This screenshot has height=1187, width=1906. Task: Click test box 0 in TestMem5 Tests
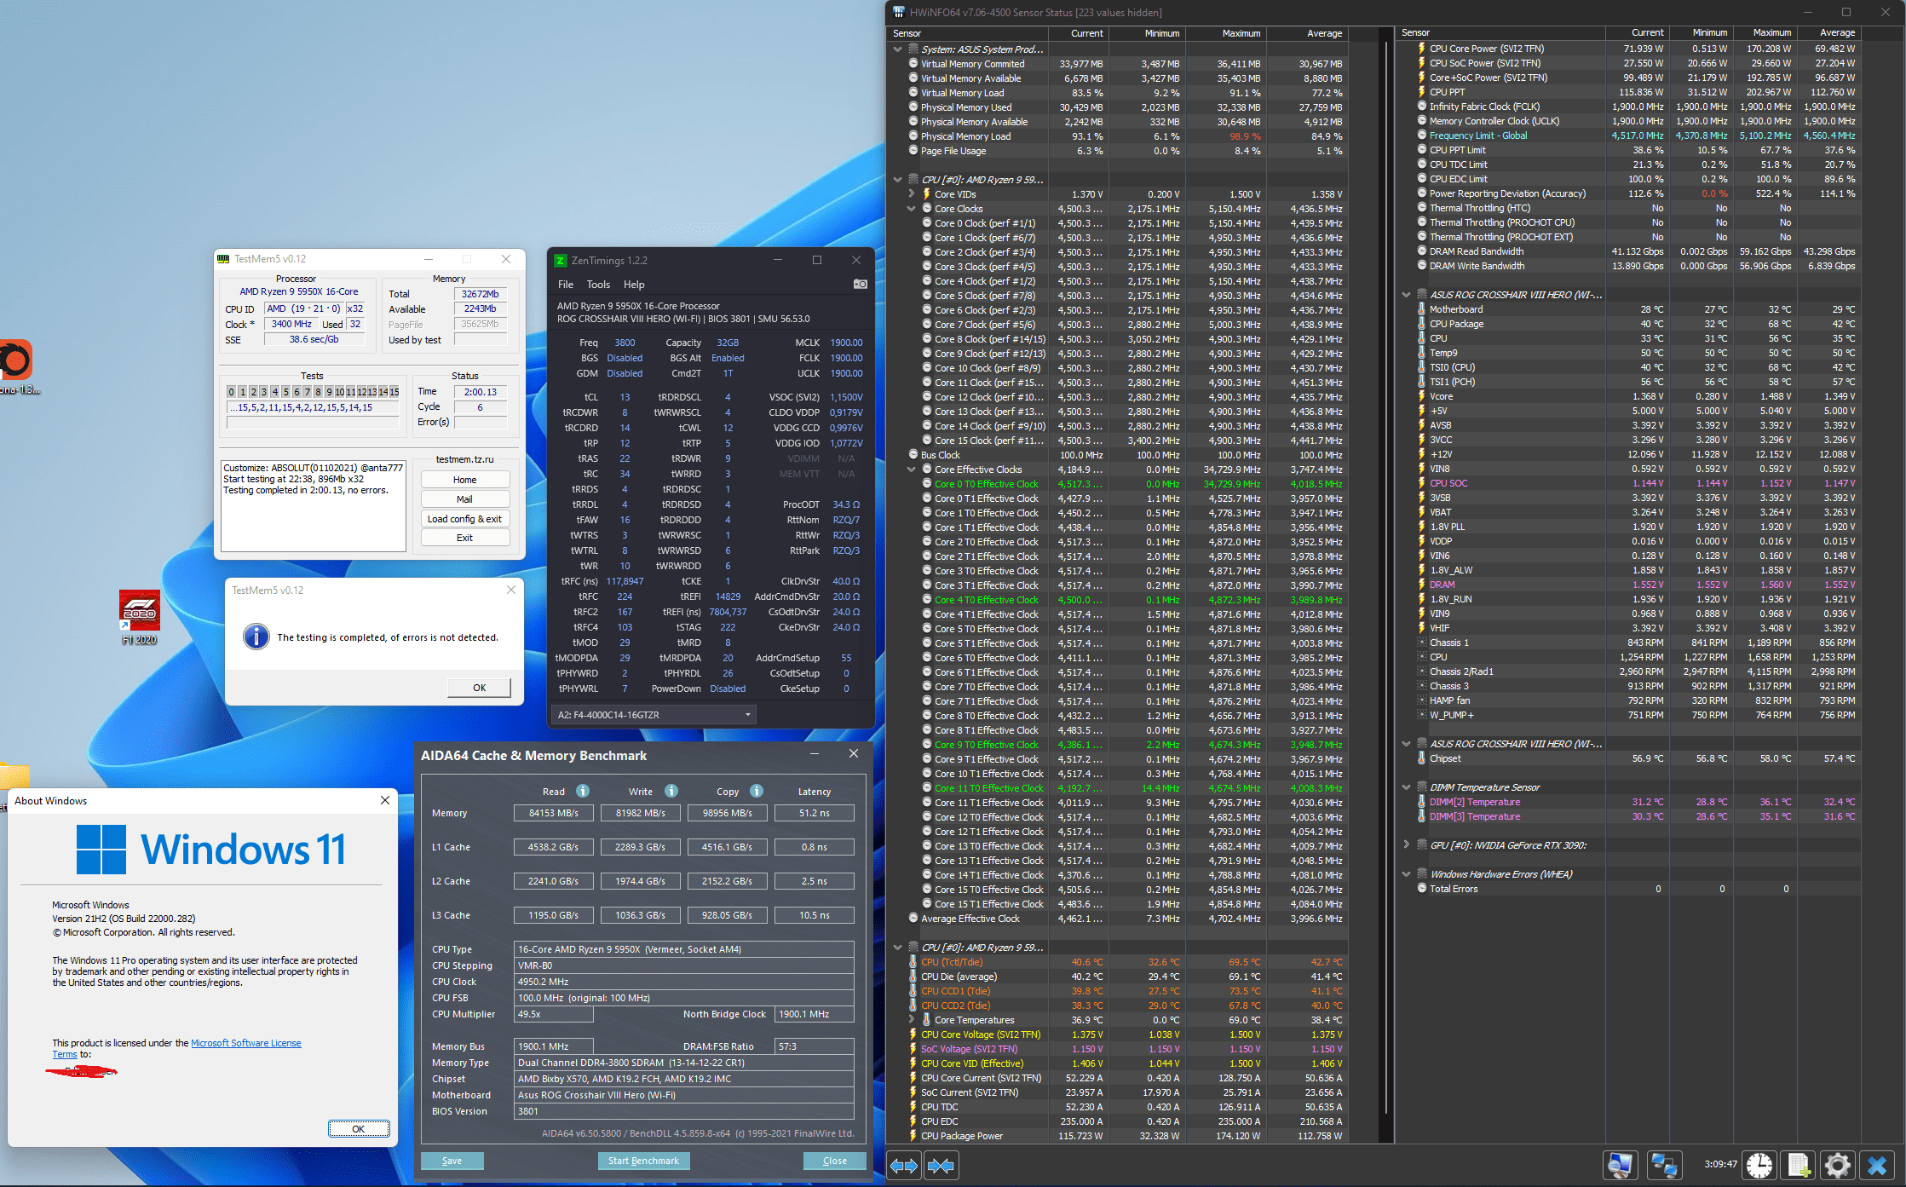click(231, 392)
